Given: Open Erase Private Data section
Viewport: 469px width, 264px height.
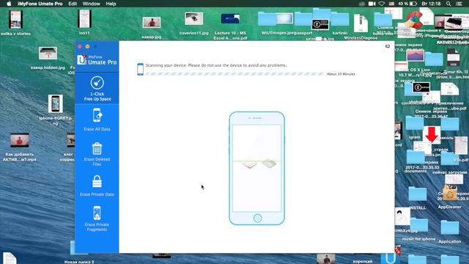Looking at the screenshot, I should (97, 186).
